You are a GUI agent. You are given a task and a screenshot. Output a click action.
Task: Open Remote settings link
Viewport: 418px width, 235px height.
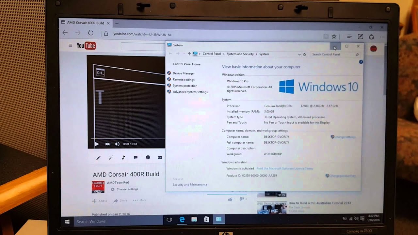184,80
